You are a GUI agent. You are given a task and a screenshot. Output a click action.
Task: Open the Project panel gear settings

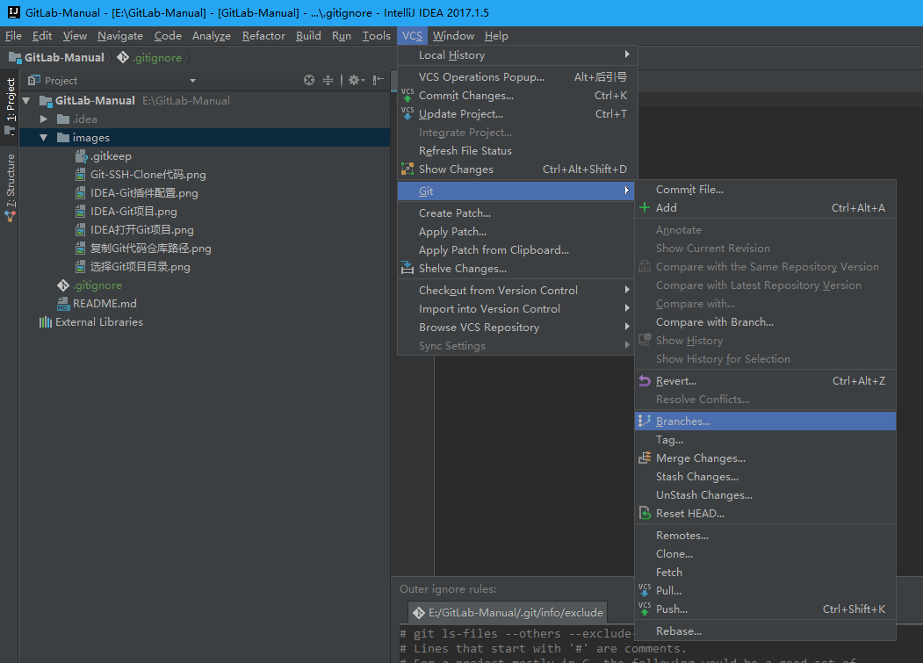[x=355, y=80]
